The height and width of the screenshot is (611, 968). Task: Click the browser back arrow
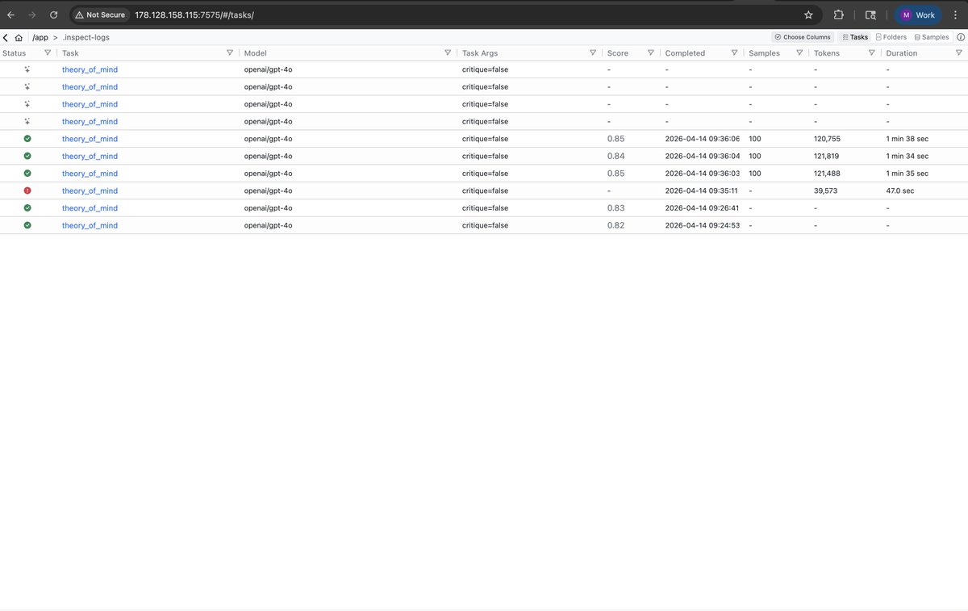10,15
